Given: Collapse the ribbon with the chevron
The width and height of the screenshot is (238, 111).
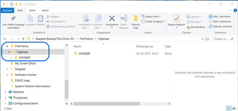Looking at the screenshot, I should pos(230,10).
